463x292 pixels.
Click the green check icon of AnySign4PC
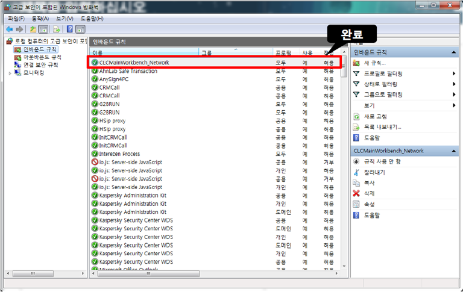[x=95, y=79]
